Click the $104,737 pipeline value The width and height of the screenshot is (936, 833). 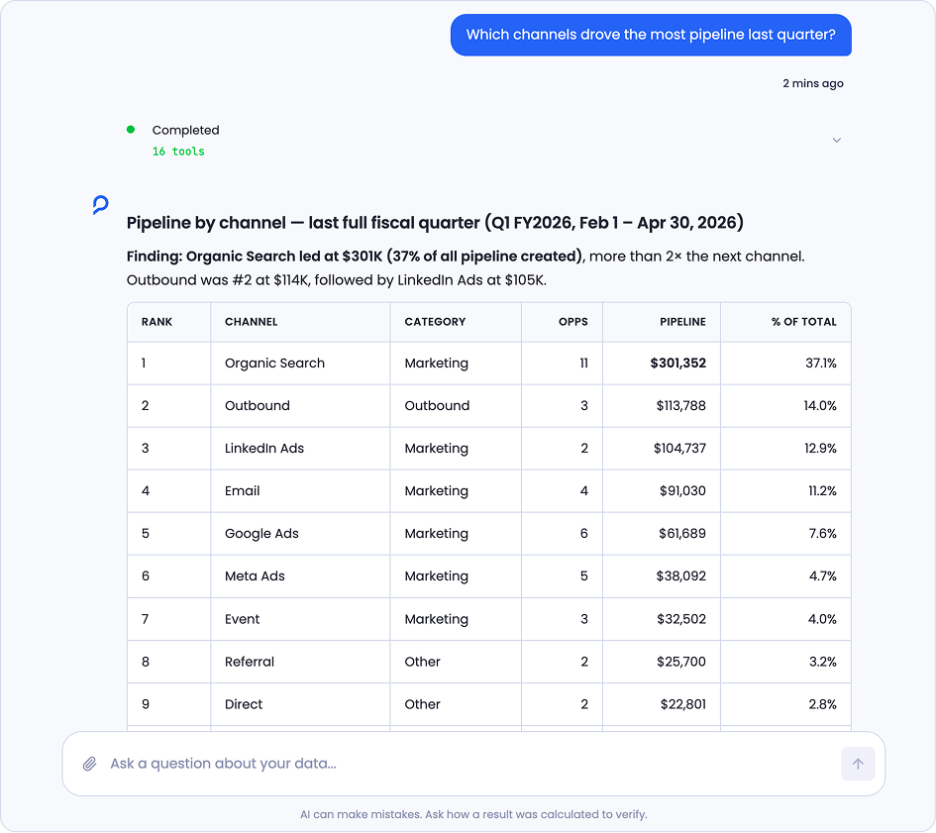pos(679,449)
